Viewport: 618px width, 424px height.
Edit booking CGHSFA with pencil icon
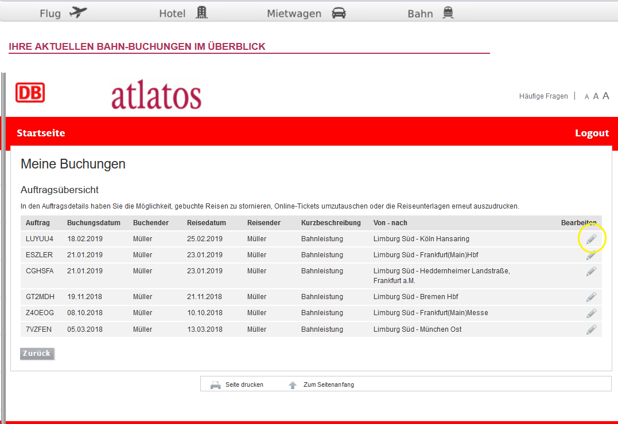(x=591, y=271)
